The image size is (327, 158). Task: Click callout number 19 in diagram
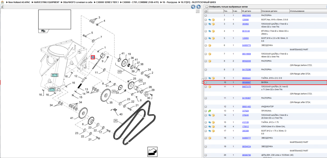[129, 54]
